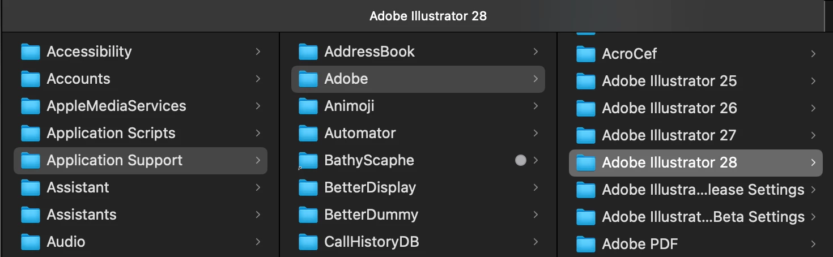This screenshot has width=833, height=257.
Task: Expand the AcroCef chevron
Action: (x=813, y=54)
